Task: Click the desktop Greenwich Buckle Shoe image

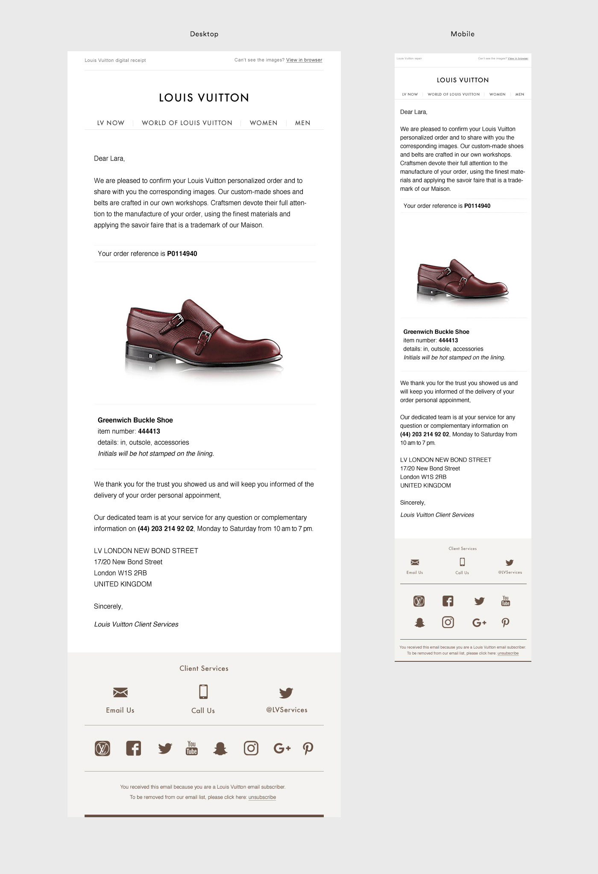Action: coord(204,335)
